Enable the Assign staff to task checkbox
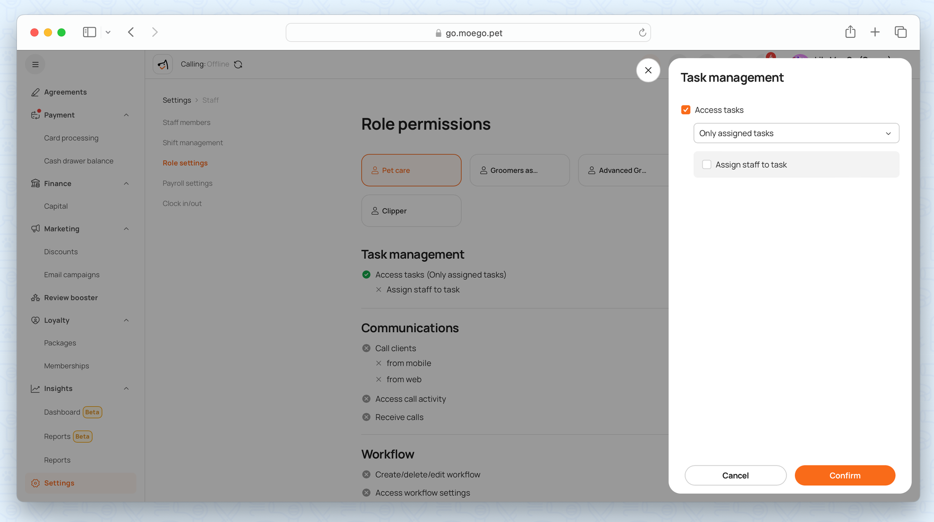 (x=707, y=165)
